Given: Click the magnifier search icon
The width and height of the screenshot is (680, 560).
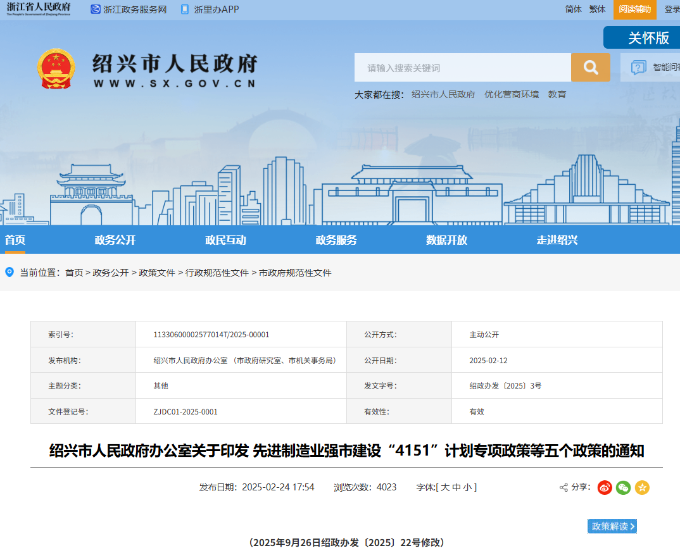Looking at the screenshot, I should click(x=590, y=67).
